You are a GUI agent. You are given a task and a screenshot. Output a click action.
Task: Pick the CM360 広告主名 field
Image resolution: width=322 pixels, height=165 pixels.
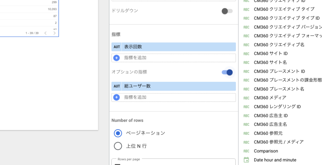click(x=270, y=125)
